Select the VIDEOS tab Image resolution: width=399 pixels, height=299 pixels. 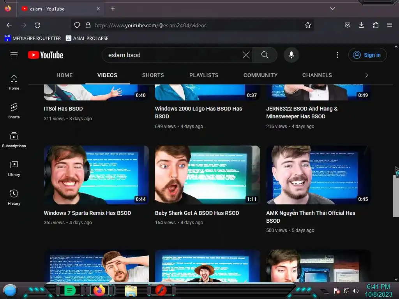coord(108,75)
